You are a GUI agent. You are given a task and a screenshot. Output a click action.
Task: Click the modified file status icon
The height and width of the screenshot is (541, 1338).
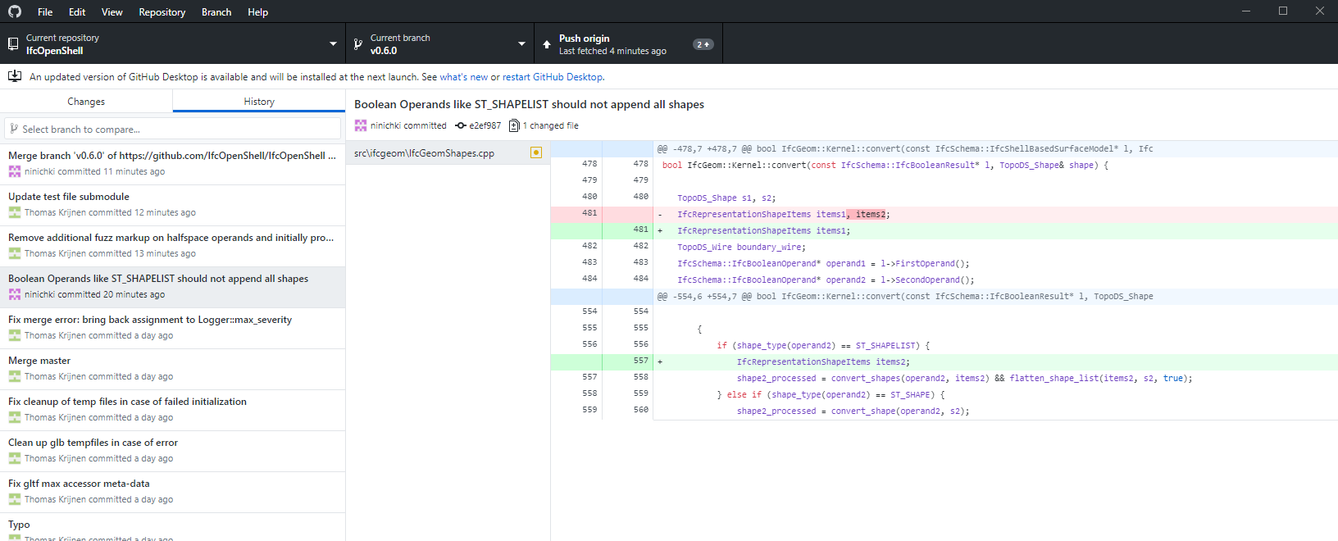(x=536, y=152)
